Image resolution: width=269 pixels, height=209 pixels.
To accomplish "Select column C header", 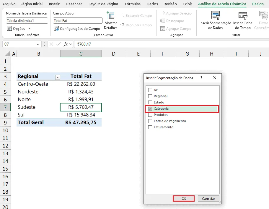I will click(81, 54).
